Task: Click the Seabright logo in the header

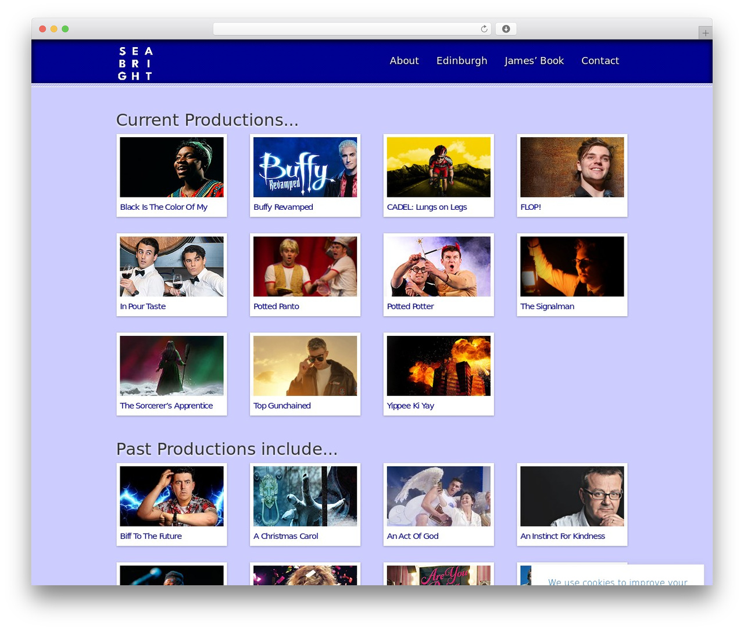Action: coord(135,63)
